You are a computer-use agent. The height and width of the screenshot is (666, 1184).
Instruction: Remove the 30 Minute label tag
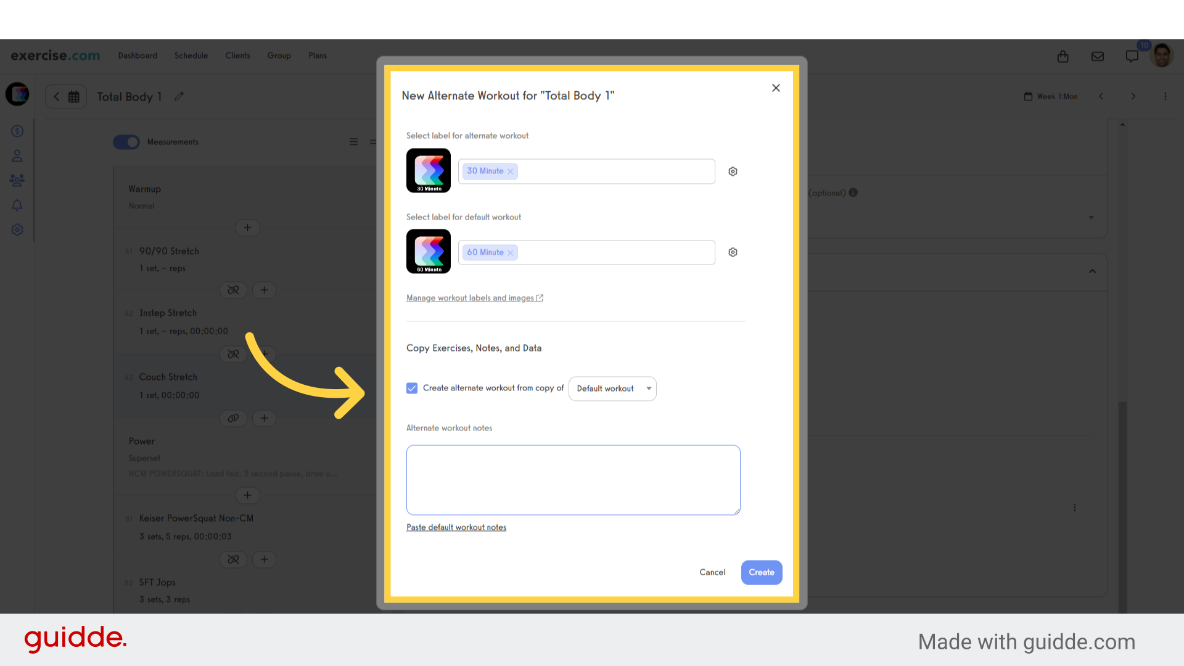(511, 171)
